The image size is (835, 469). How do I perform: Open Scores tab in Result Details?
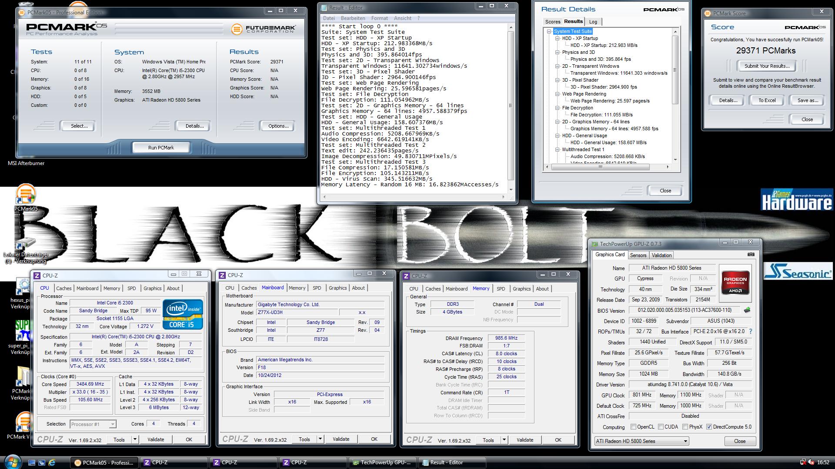[553, 22]
